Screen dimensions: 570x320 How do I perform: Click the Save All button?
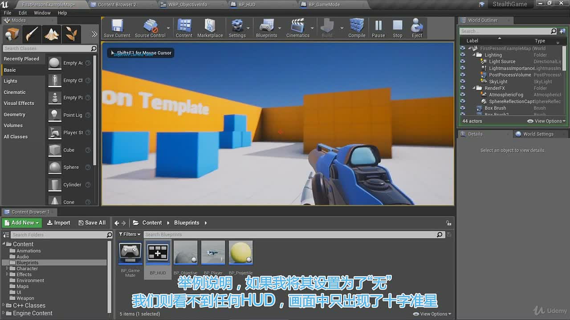[x=92, y=223]
